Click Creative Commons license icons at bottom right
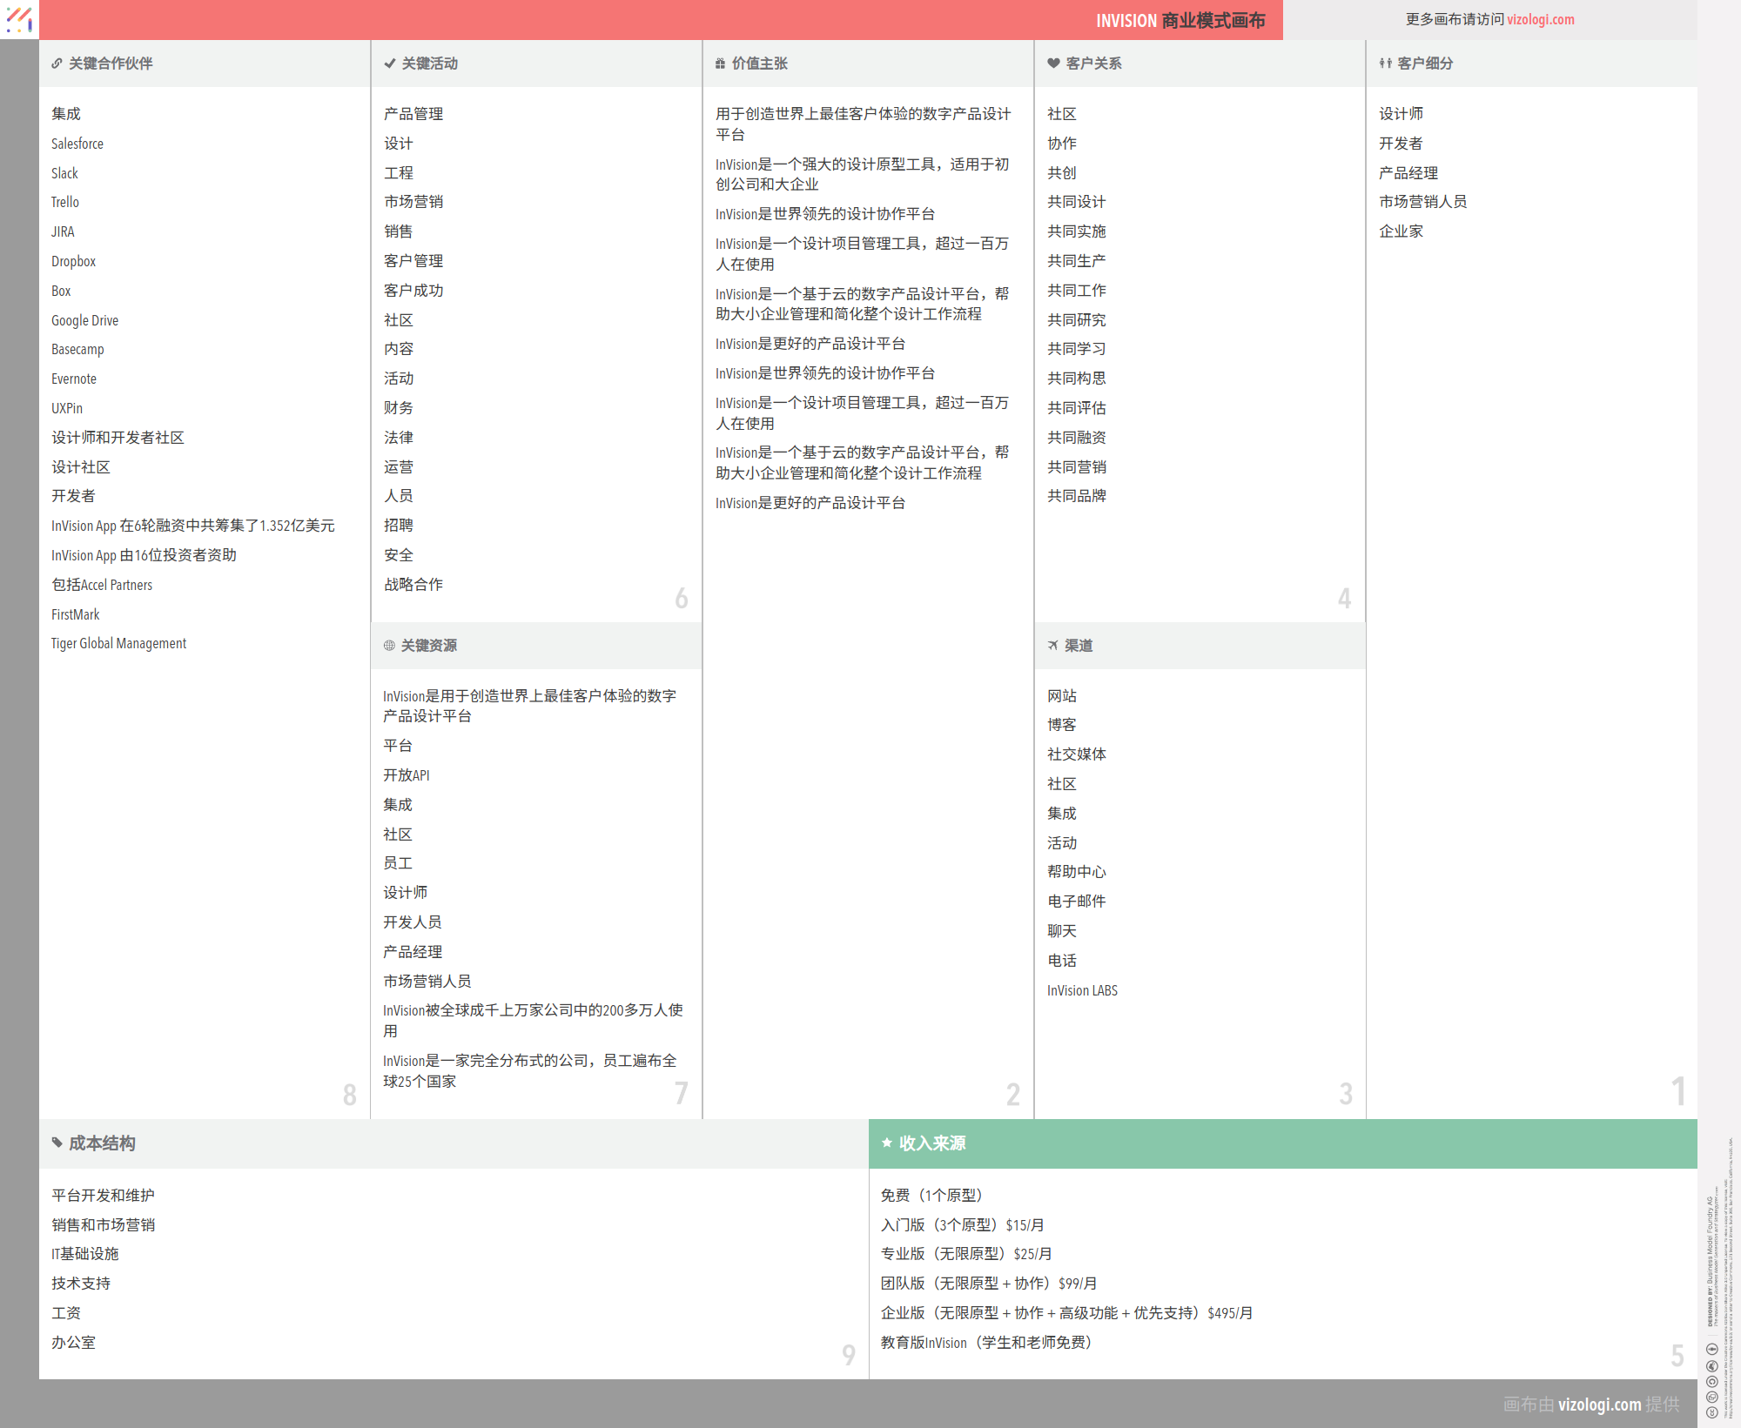Viewport: 1741px width, 1428px height. 1711,1381
